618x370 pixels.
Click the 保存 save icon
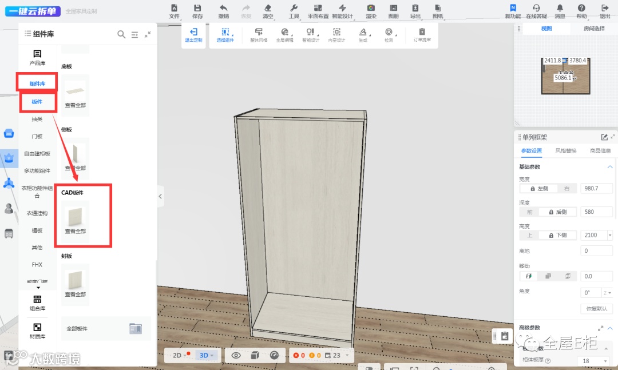pyautogui.click(x=197, y=11)
